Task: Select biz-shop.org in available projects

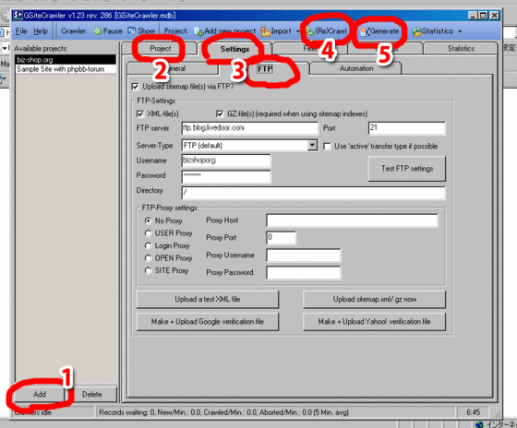Action: 66,60
